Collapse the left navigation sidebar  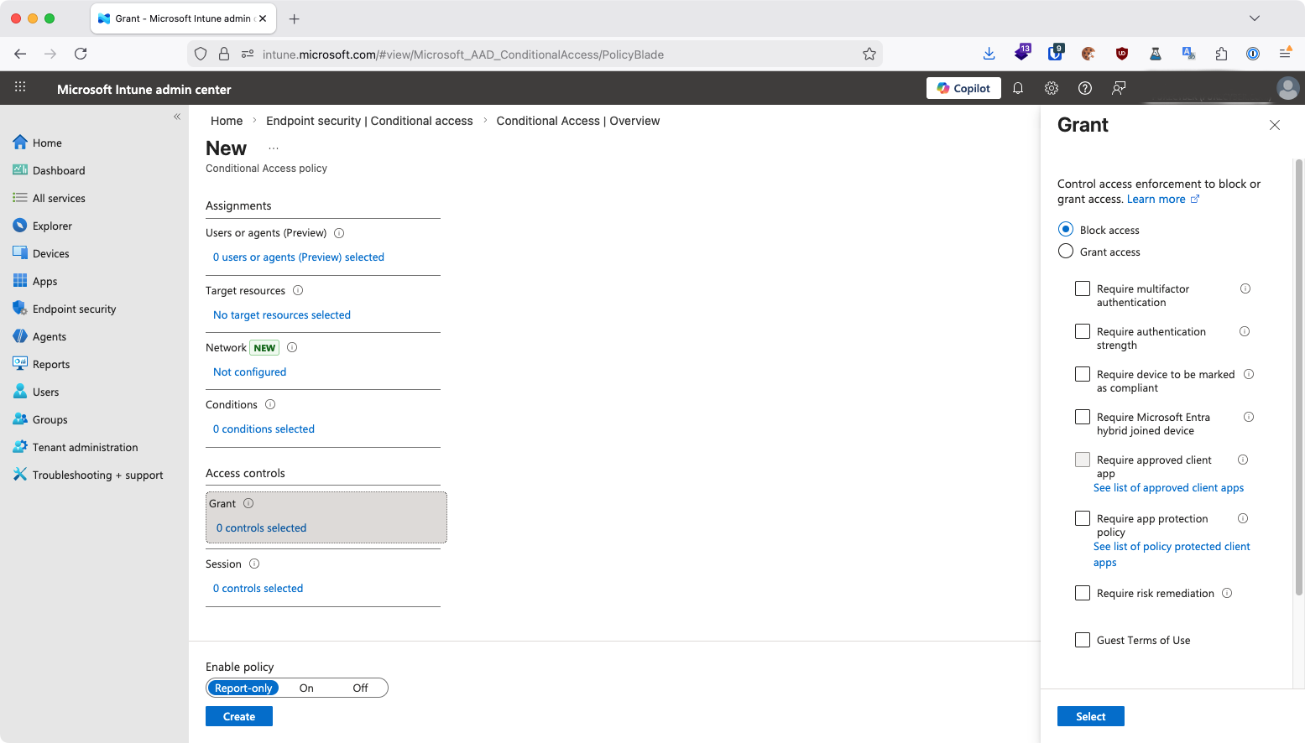pos(177,117)
